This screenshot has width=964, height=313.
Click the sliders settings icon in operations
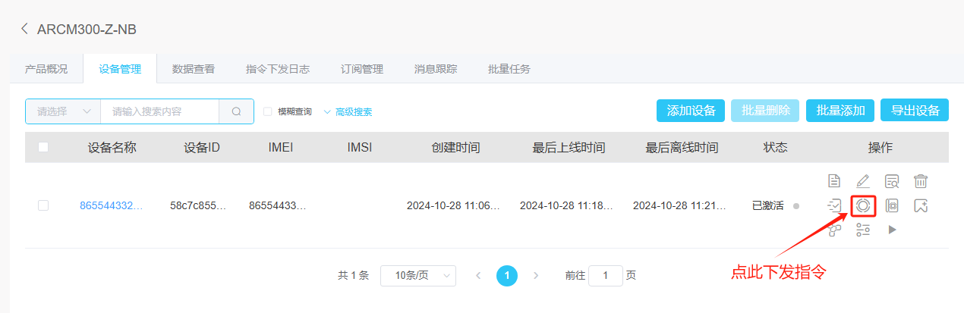[x=863, y=230]
